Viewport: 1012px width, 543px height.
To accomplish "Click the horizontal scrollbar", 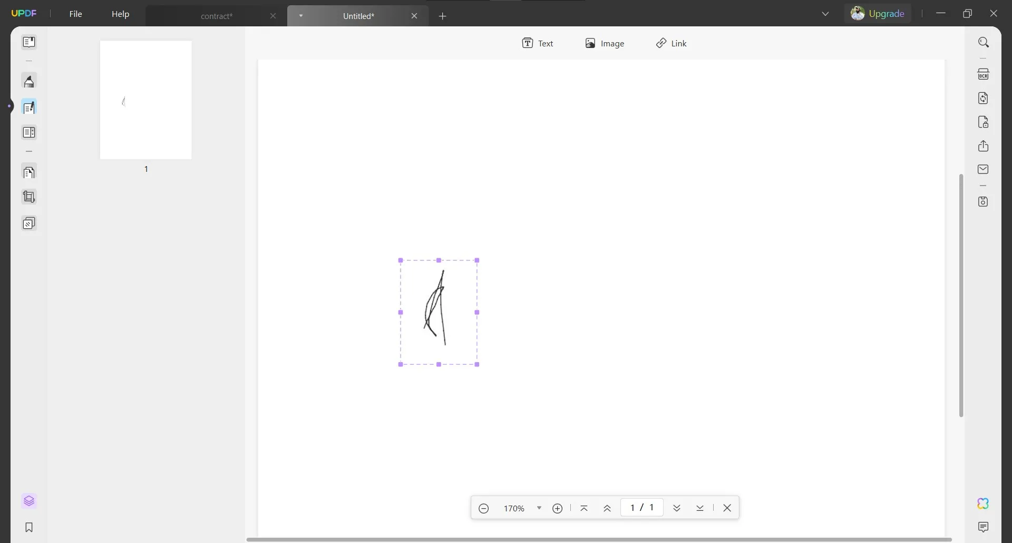I will pos(599,540).
